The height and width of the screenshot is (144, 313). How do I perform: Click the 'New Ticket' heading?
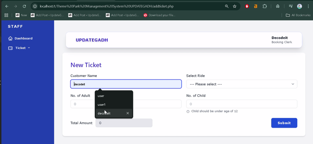pos(86,65)
